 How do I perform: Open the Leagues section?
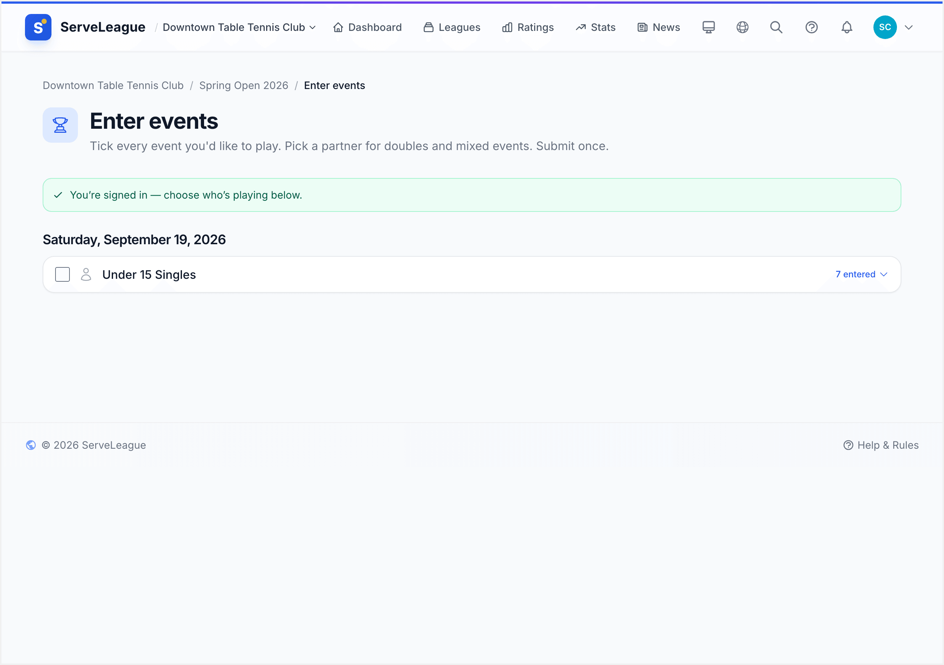click(452, 27)
